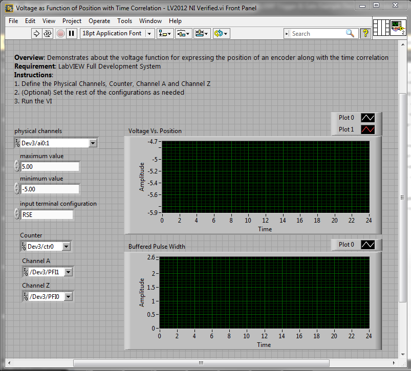Expand the Counter Dev3/ctr0 dropdown
Viewport: 411px width, 371px height.
67,247
